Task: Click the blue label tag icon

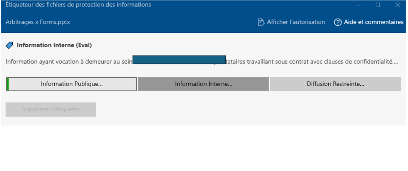Action: (9, 45)
